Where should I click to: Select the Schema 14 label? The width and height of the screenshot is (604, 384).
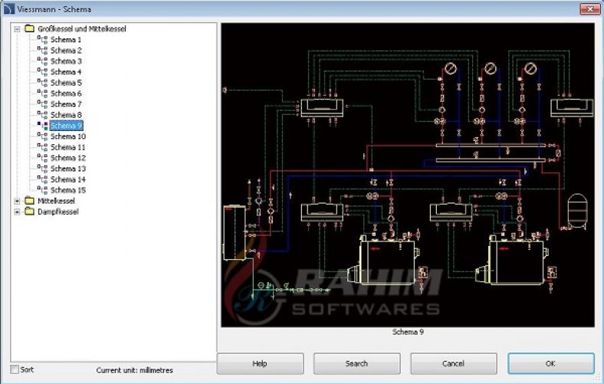pyautogui.click(x=67, y=179)
